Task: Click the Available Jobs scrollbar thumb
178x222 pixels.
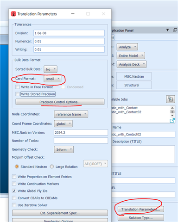Action: click(172, 111)
